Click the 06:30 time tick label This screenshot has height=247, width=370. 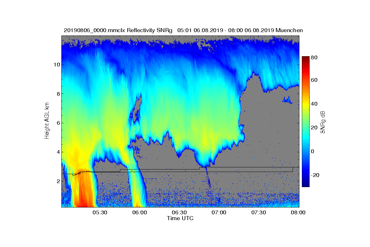(x=179, y=212)
